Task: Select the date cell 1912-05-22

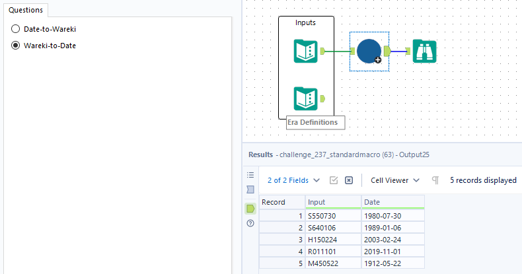Action: [393, 263]
